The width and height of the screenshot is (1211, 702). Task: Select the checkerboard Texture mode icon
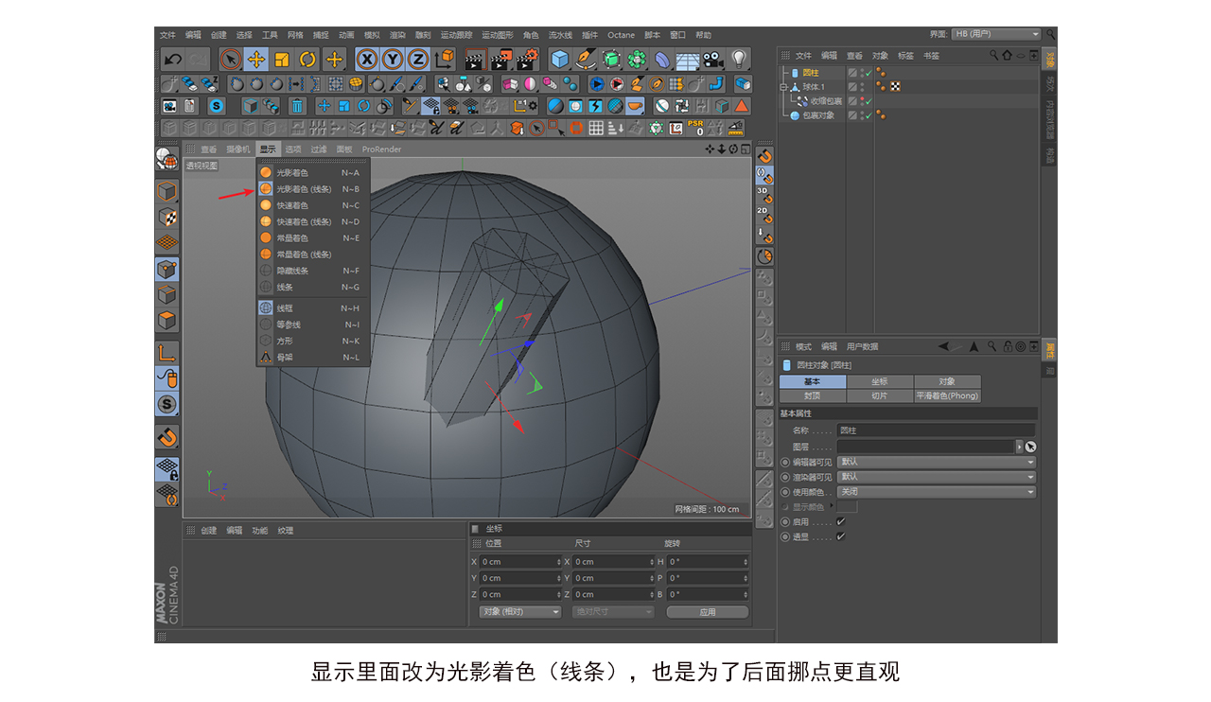(x=167, y=218)
